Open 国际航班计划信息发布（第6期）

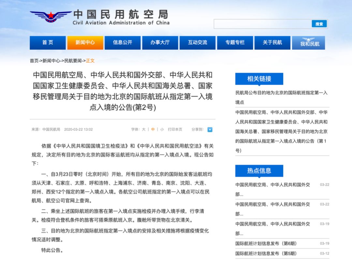[266, 244]
